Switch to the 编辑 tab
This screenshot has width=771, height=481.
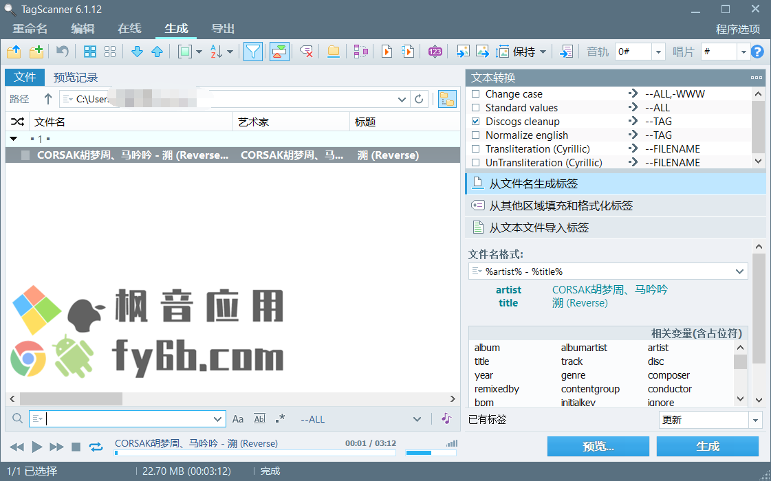coord(83,28)
